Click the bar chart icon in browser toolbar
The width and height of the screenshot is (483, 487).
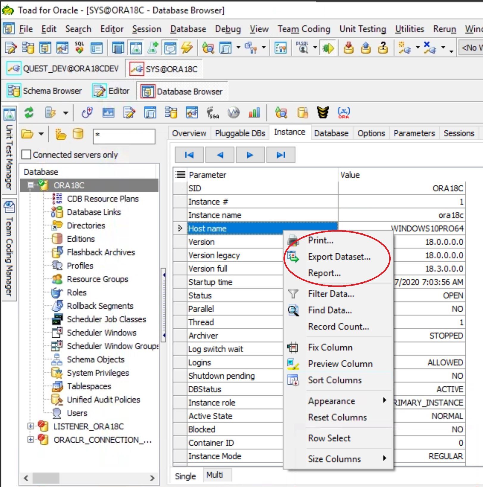coord(254,113)
